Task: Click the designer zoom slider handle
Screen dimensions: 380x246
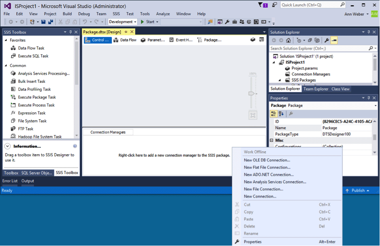Action: tap(251, 93)
